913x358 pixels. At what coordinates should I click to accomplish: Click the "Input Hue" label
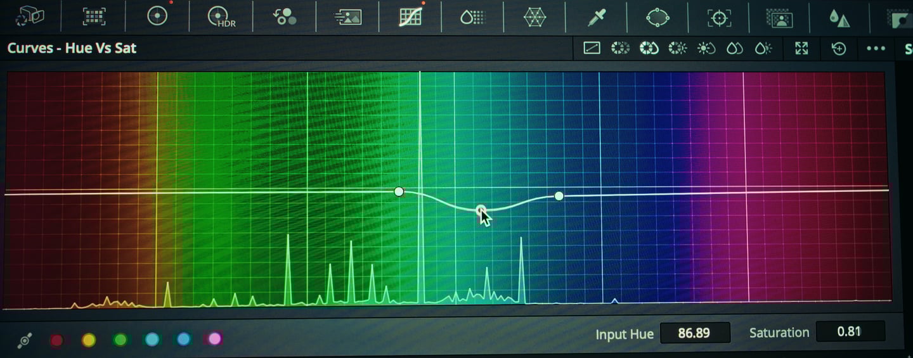625,334
